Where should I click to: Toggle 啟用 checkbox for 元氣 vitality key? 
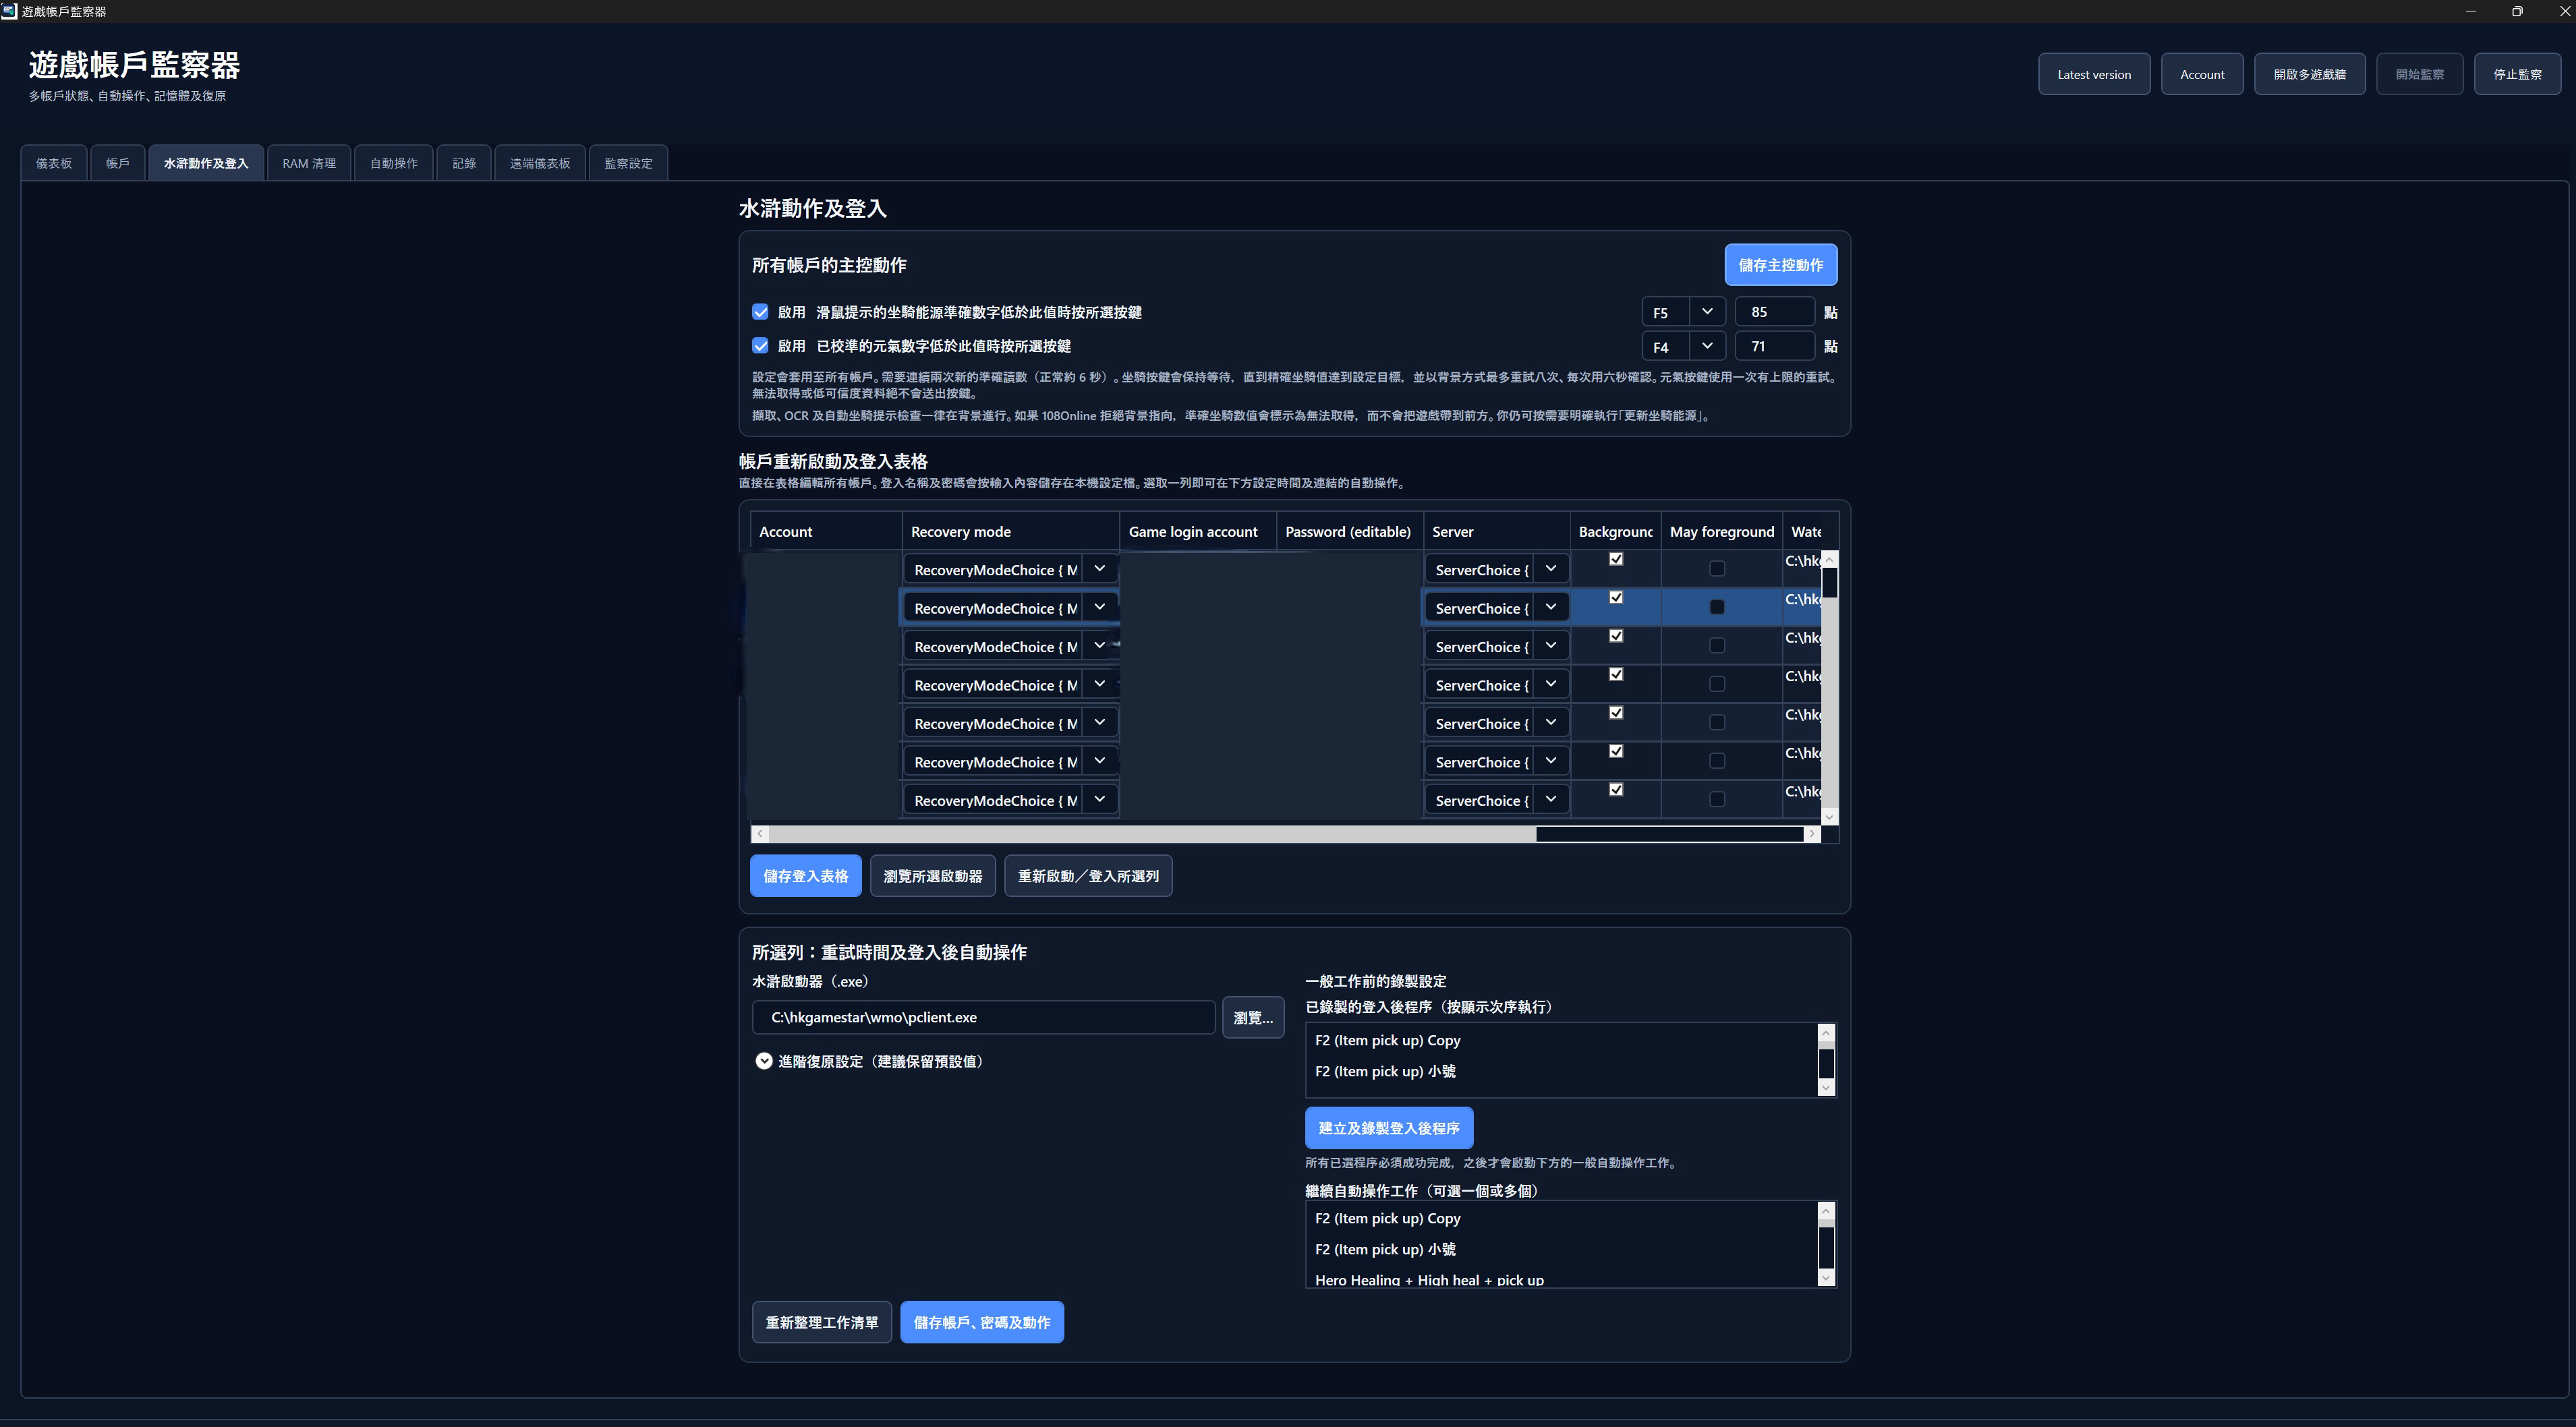point(760,346)
